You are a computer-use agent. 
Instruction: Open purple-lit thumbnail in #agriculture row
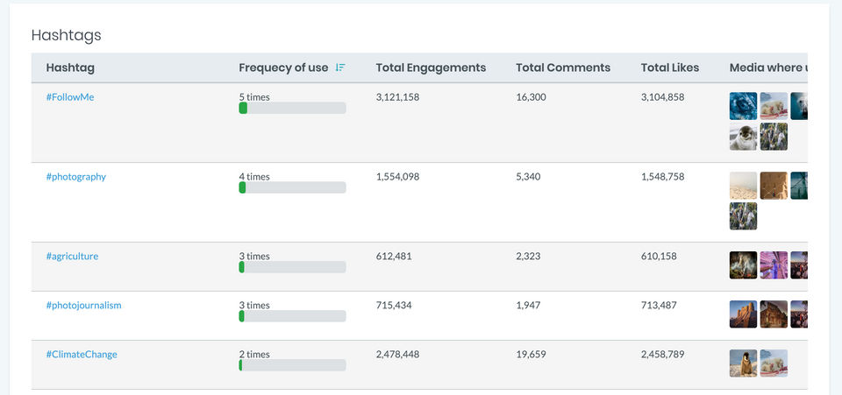point(774,265)
